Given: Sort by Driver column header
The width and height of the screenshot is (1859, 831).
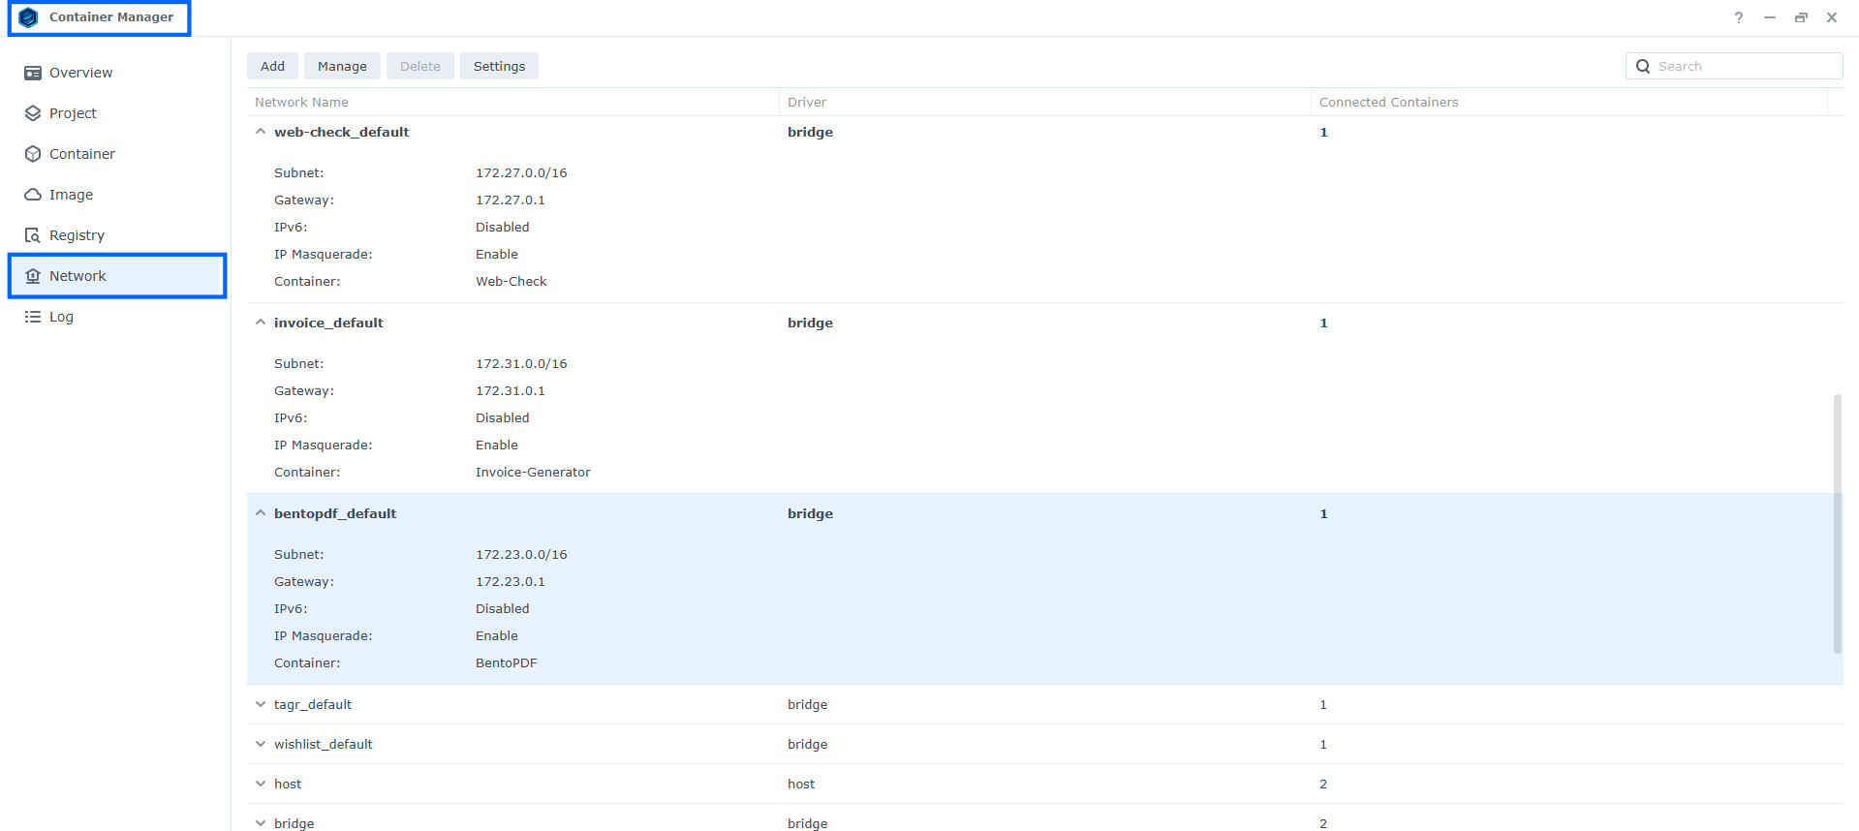Looking at the screenshot, I should [1044, 102].
